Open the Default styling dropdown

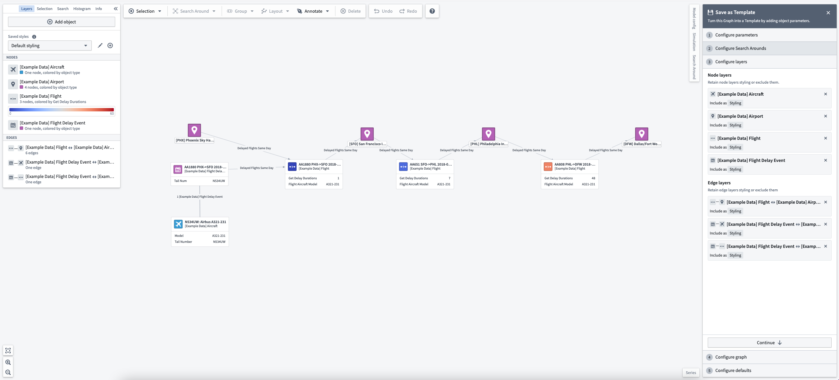tap(50, 45)
